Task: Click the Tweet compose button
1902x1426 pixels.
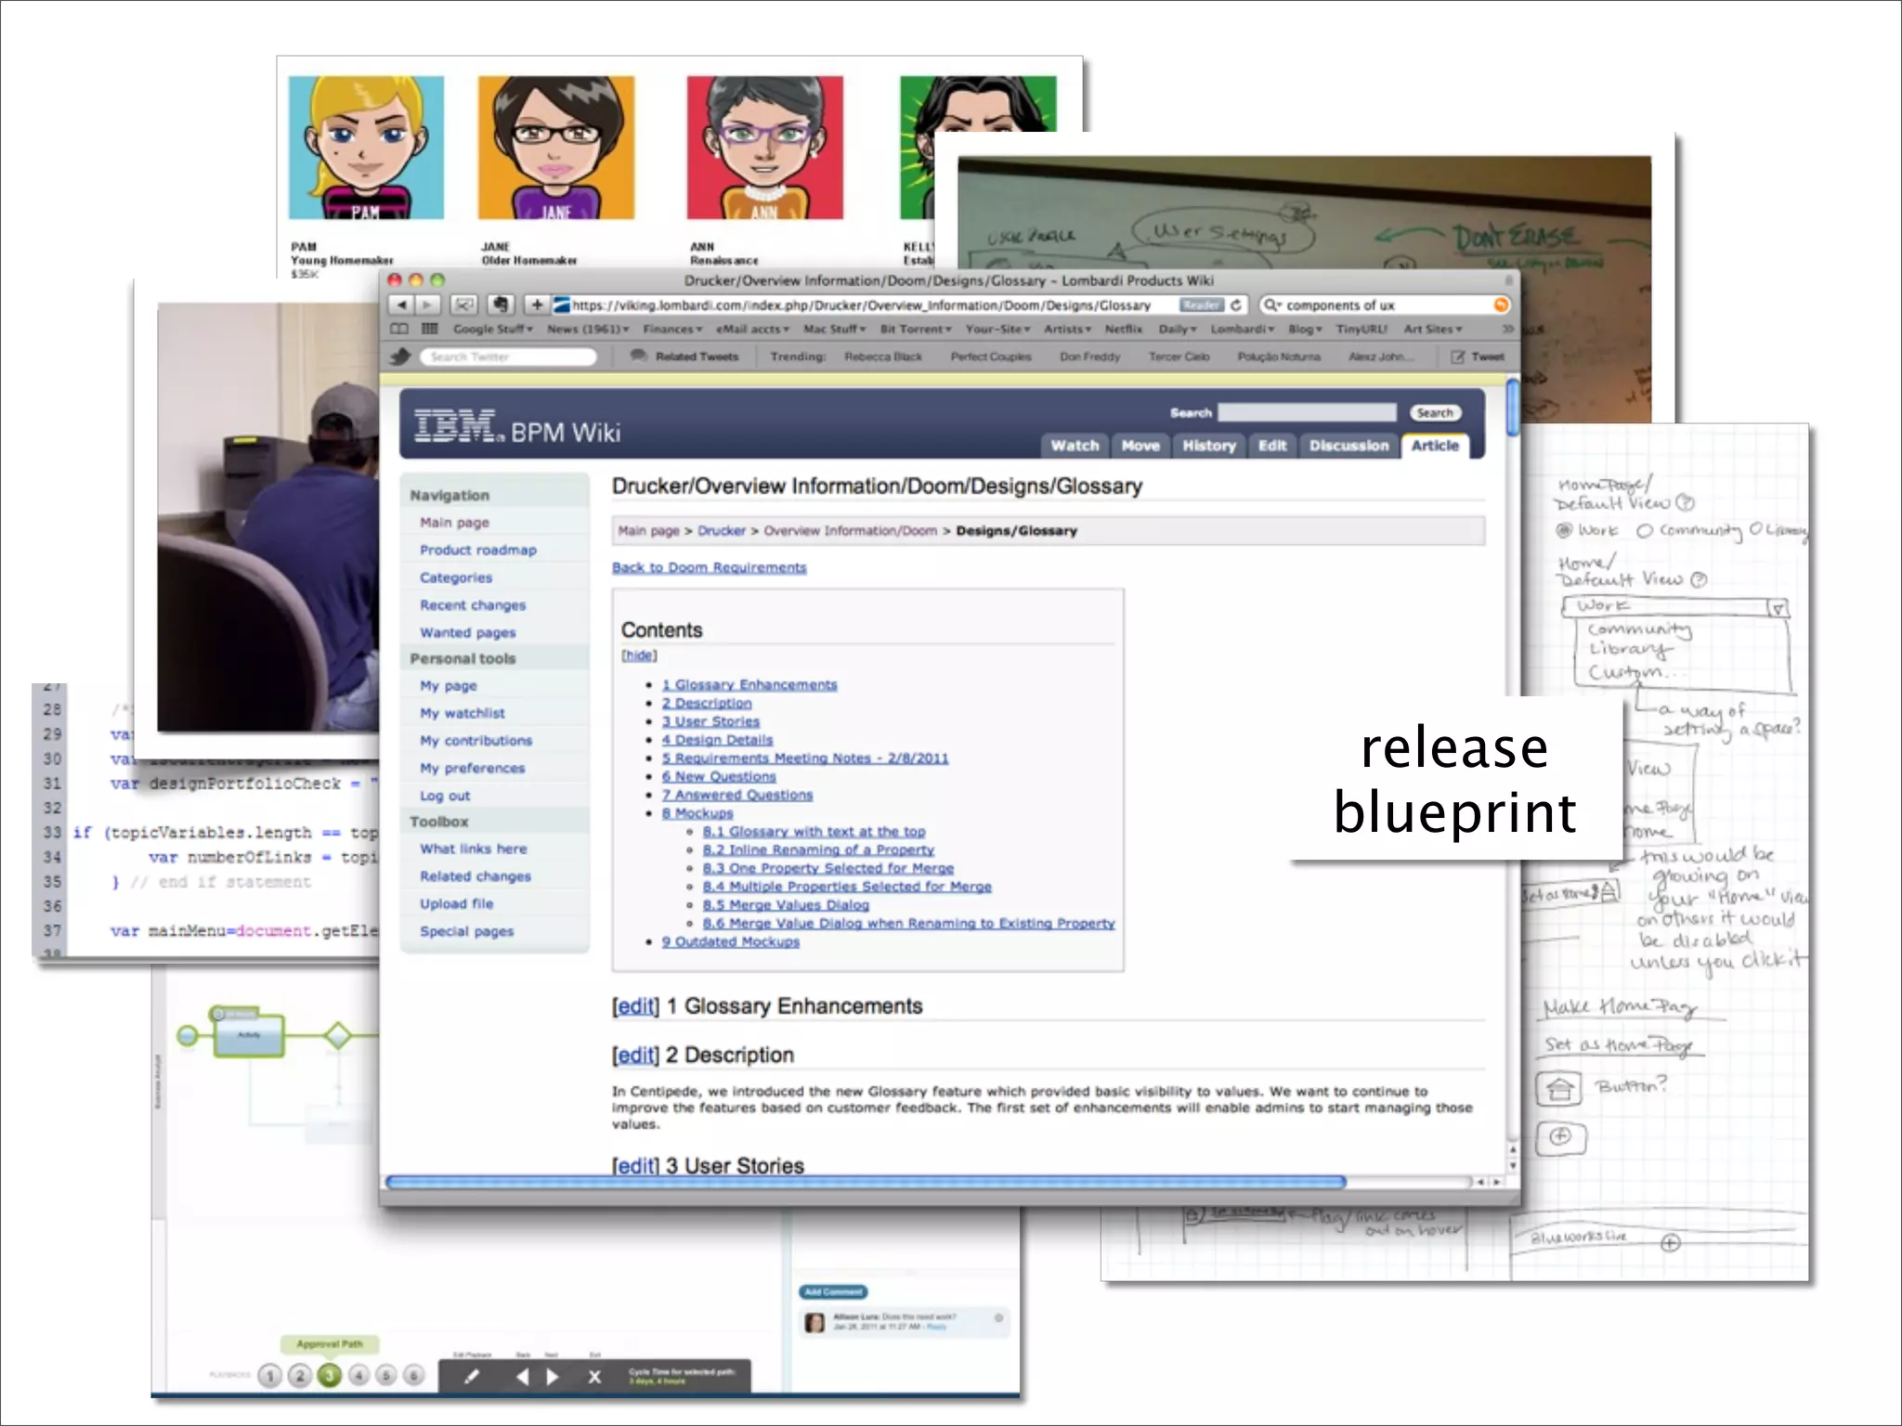Action: pyautogui.click(x=1478, y=356)
